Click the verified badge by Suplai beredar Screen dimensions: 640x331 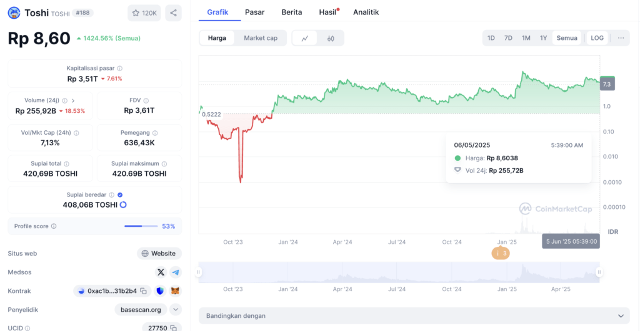[120, 195]
